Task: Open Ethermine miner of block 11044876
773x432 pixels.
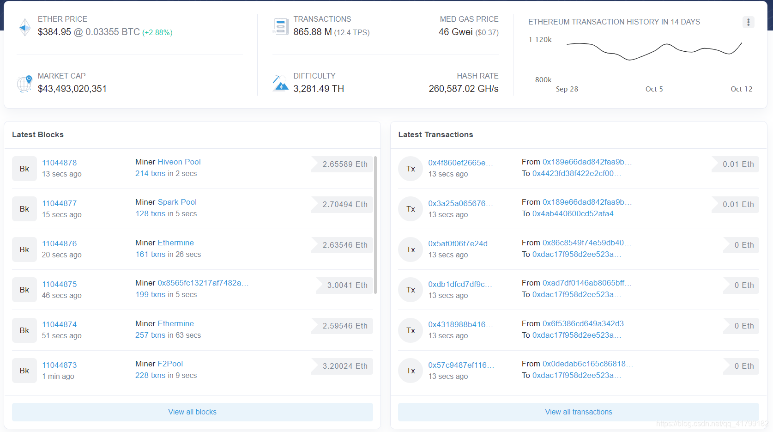Action: (x=175, y=243)
